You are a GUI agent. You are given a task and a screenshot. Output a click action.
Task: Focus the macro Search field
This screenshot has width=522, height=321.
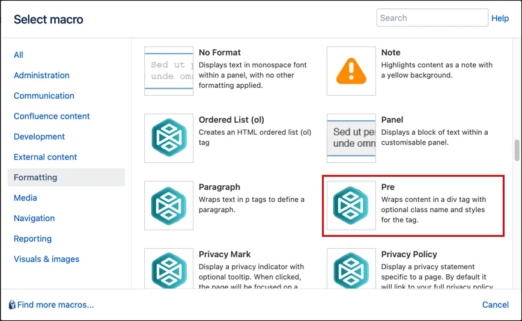coord(432,17)
